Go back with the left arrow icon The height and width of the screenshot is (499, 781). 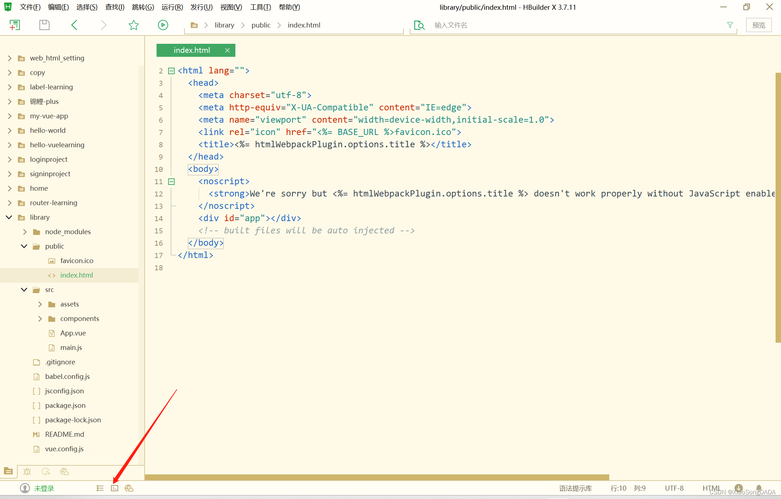[x=74, y=25]
